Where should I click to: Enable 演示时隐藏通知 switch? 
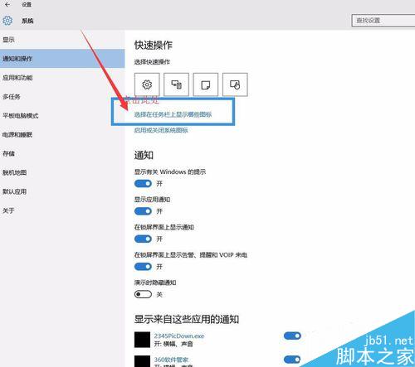(x=143, y=294)
